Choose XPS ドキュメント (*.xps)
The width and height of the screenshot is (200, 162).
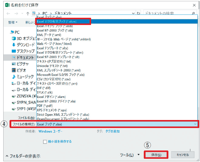click(117, 110)
